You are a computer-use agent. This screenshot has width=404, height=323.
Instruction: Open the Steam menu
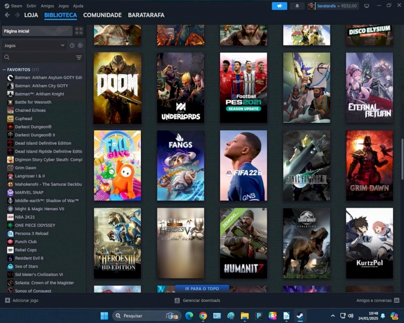click(x=17, y=6)
